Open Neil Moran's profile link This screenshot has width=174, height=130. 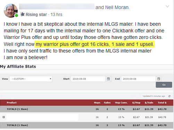[x=117, y=7]
